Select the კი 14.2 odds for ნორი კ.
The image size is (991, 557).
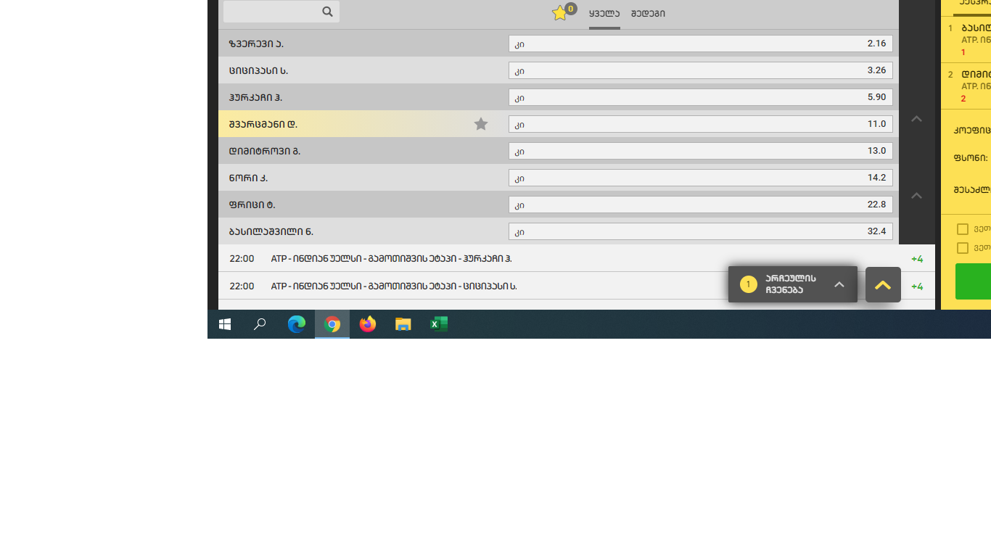(x=701, y=178)
